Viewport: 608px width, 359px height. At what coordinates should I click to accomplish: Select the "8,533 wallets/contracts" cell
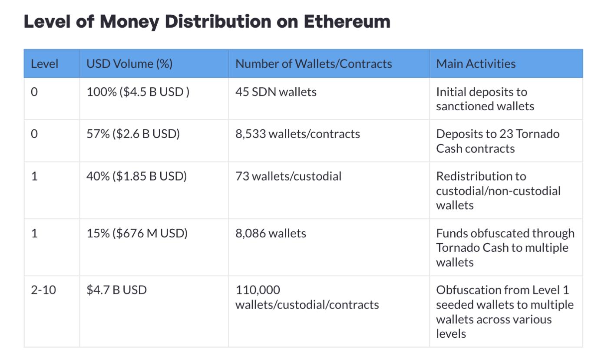(297, 134)
